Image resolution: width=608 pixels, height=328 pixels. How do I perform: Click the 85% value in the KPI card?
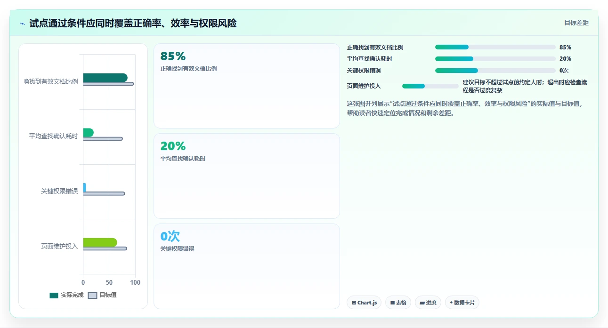tap(173, 56)
